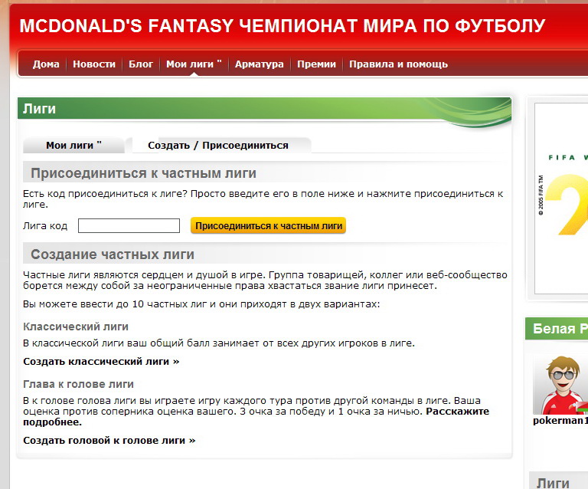Image resolution: width=588 pixels, height=489 pixels.
Task: Click the Глава к голове лиги subheading
Action: click(x=78, y=384)
